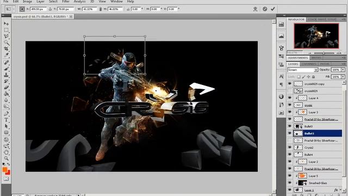Select the Pen tool
Screen dimensions: 348x196
6,114
